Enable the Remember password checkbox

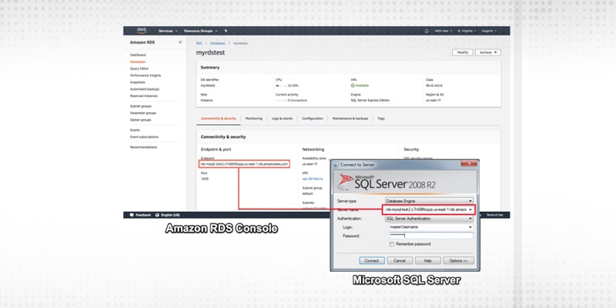pos(393,243)
